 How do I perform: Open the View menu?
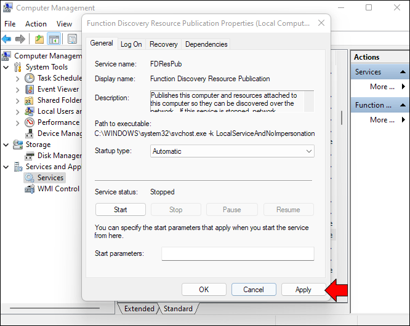tap(64, 24)
